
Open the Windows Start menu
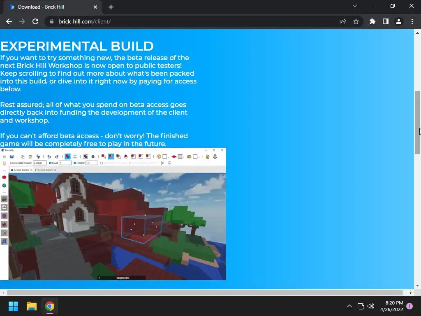13,306
